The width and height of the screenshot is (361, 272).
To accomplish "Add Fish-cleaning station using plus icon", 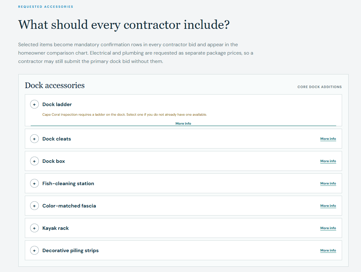I will pos(34,183).
